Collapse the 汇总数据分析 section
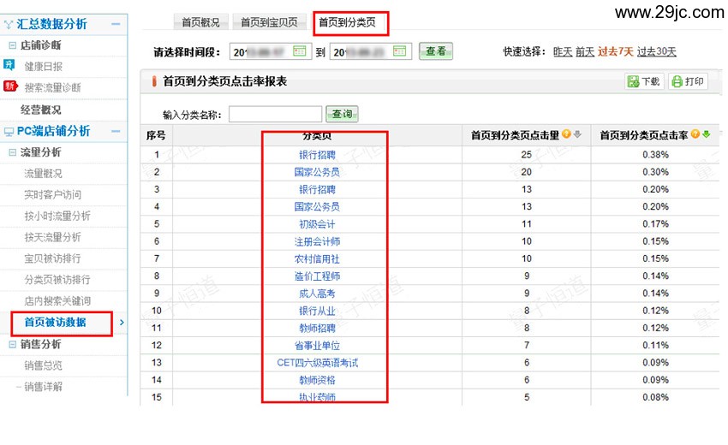 point(117,25)
